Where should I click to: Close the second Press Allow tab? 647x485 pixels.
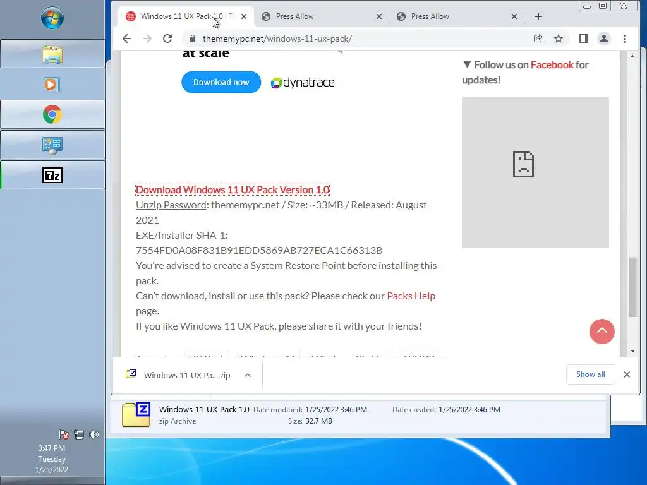point(514,16)
